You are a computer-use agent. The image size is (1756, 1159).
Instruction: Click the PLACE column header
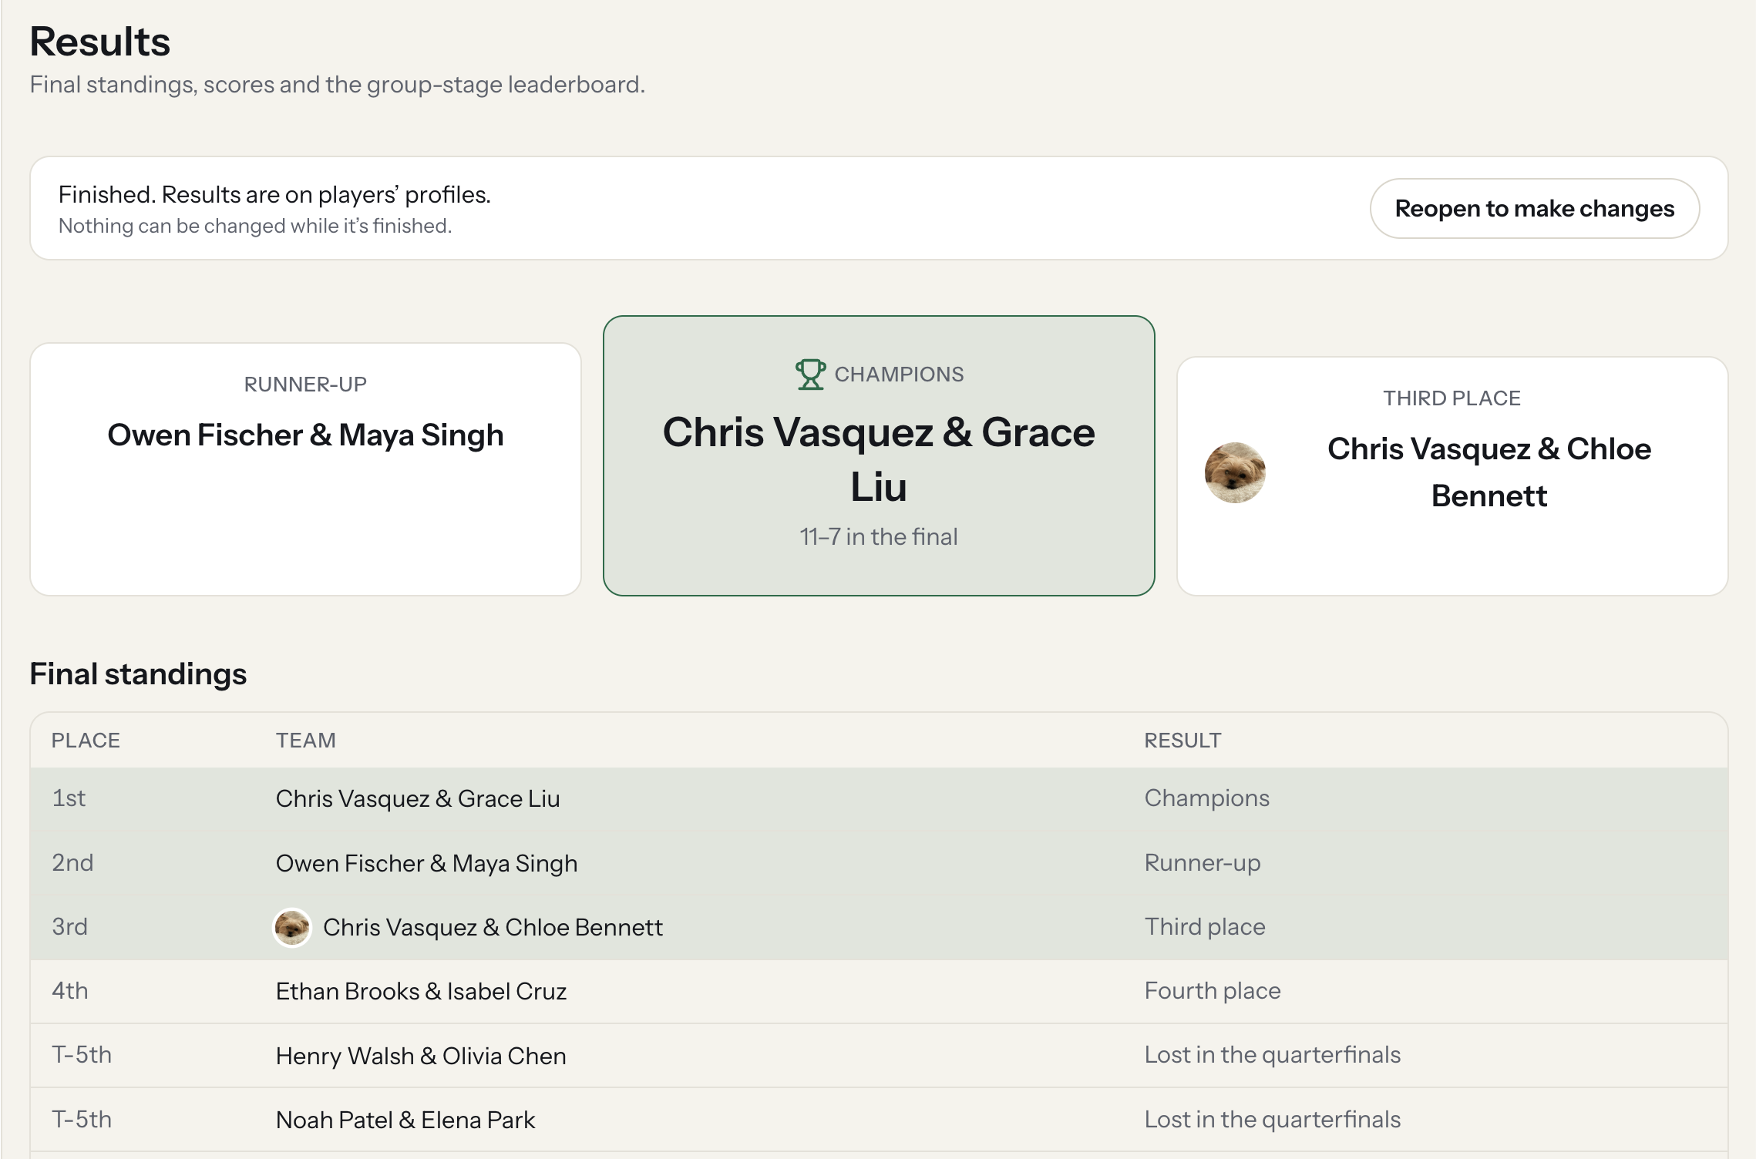86,741
